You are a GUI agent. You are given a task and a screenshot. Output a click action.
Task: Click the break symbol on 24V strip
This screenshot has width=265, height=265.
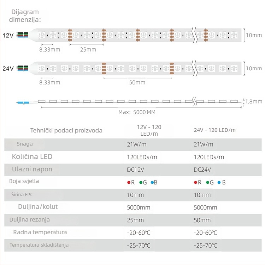[195, 68]
